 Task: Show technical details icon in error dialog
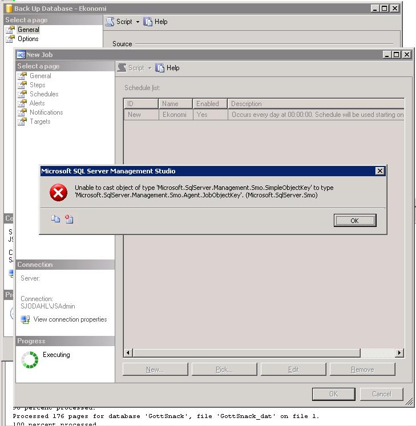tap(69, 219)
